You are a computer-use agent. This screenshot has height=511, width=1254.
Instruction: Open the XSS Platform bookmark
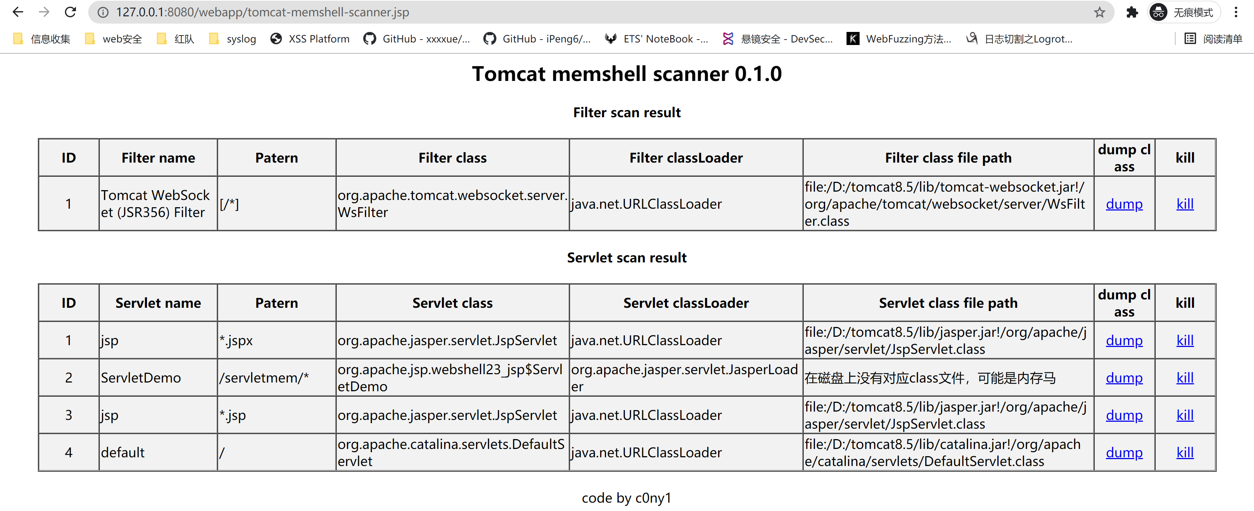311,39
